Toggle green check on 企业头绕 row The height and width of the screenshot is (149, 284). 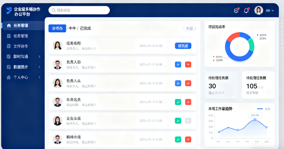click(x=178, y=121)
